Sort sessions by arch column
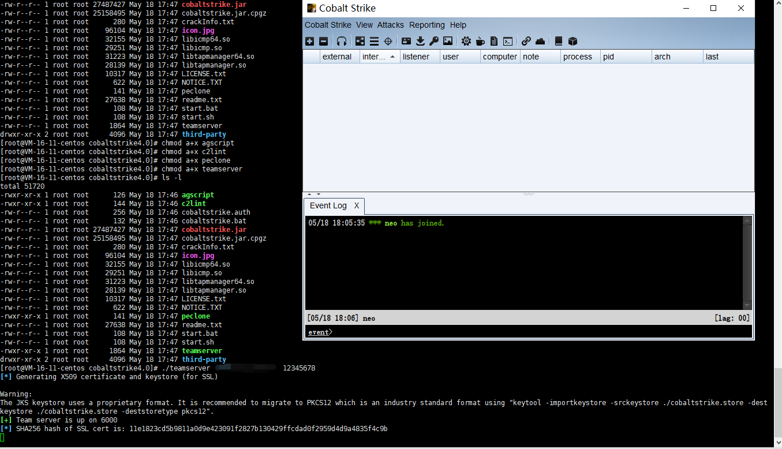This screenshot has height=449, width=782. point(678,57)
